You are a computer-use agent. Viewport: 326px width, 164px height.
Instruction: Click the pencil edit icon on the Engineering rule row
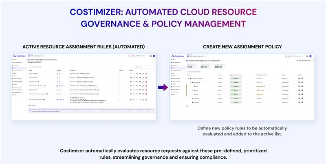pyautogui.click(x=143, y=99)
